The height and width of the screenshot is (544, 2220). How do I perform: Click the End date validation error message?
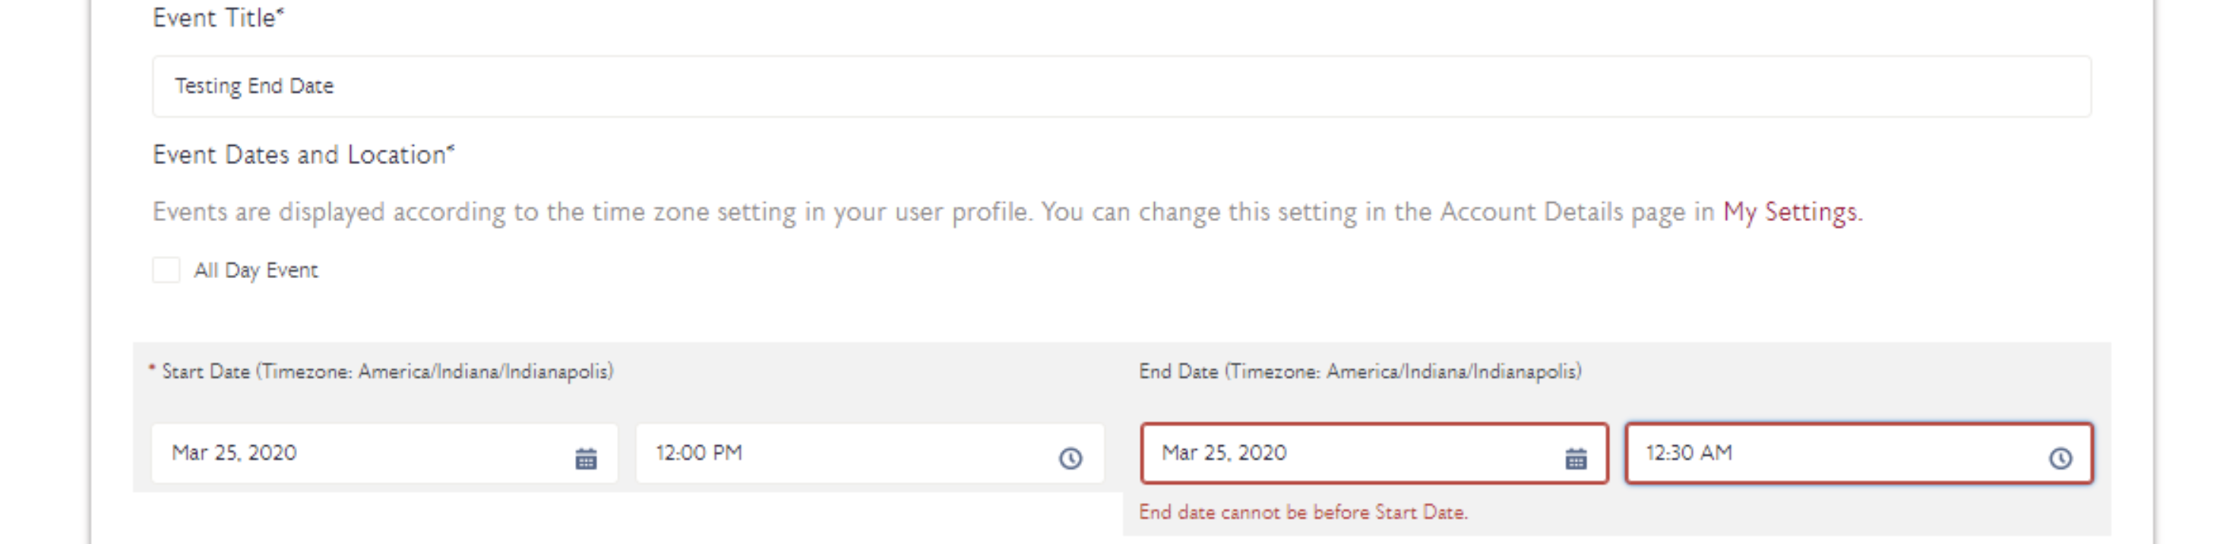pyautogui.click(x=1303, y=512)
